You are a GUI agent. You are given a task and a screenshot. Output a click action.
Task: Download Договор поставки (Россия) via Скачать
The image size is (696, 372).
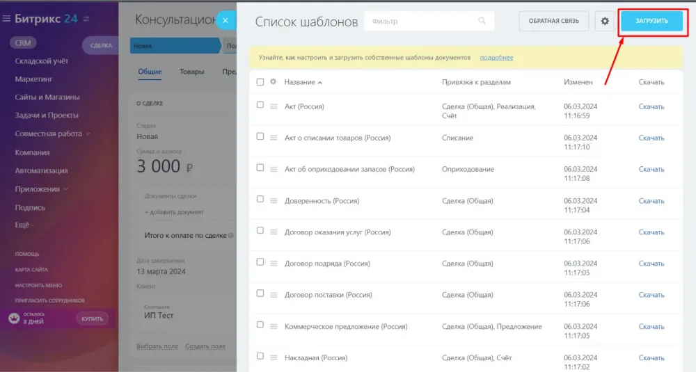[x=651, y=295]
